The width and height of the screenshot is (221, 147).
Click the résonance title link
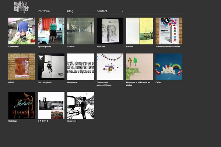point(72,82)
